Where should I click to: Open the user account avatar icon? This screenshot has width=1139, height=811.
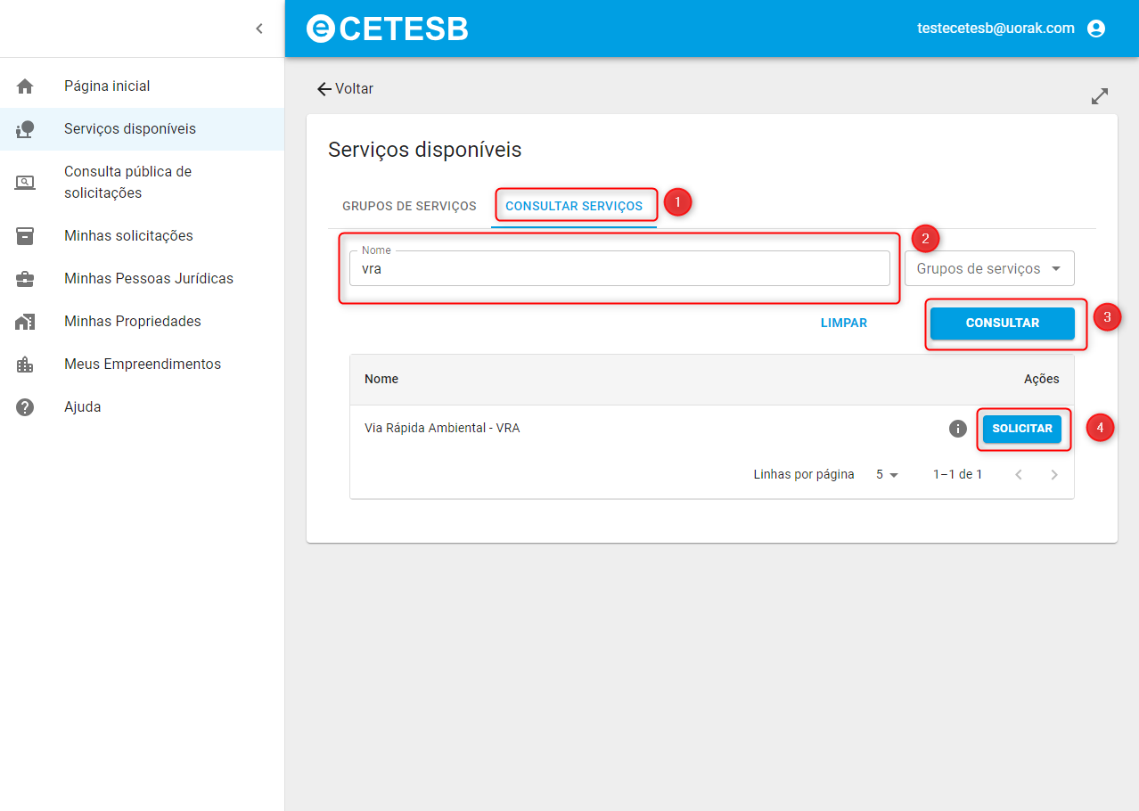click(x=1096, y=29)
